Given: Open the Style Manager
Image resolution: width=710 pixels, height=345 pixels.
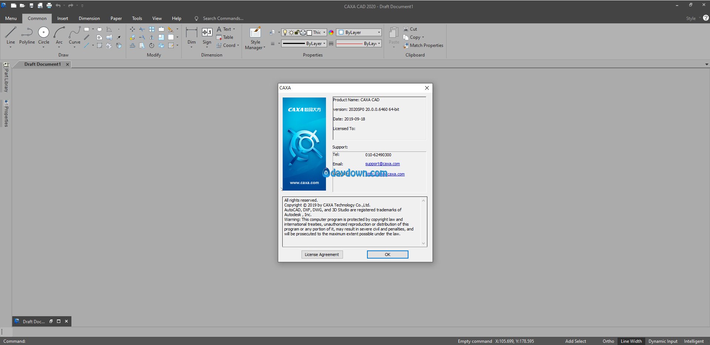Looking at the screenshot, I should pos(255,38).
